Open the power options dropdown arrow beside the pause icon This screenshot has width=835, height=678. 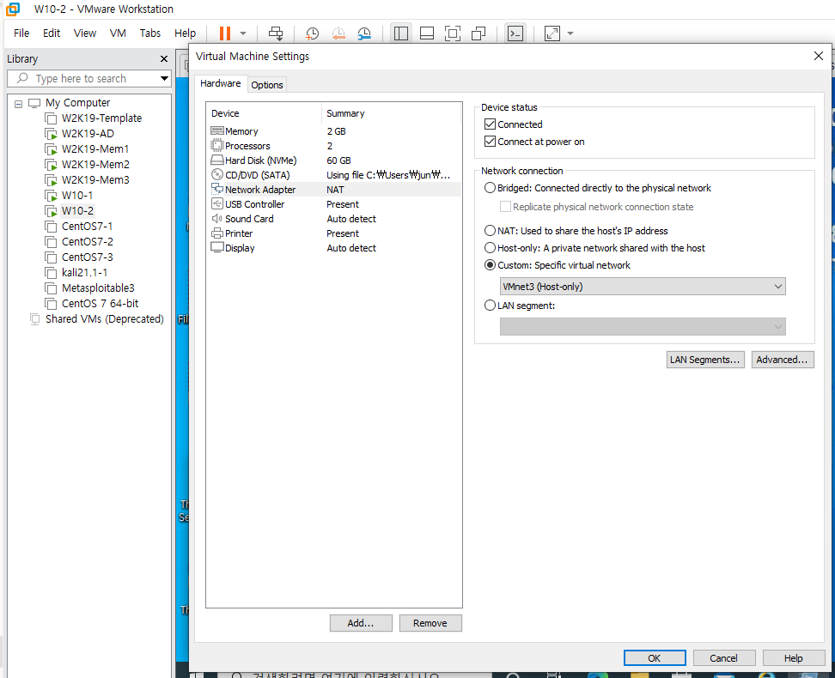tap(243, 33)
